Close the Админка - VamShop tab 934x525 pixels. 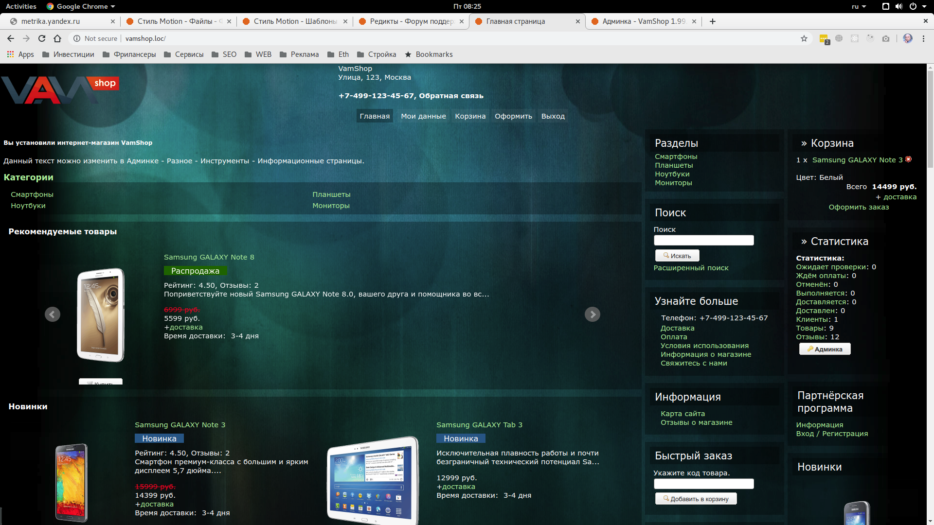[694, 21]
